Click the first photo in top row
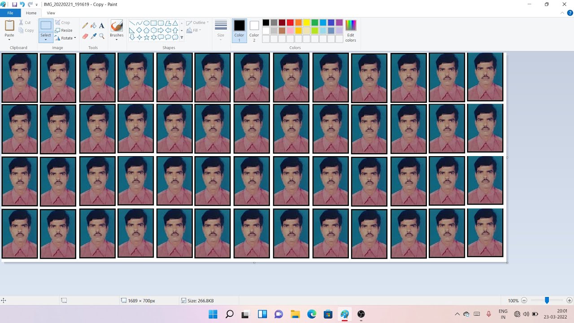The width and height of the screenshot is (574, 323). click(20, 78)
